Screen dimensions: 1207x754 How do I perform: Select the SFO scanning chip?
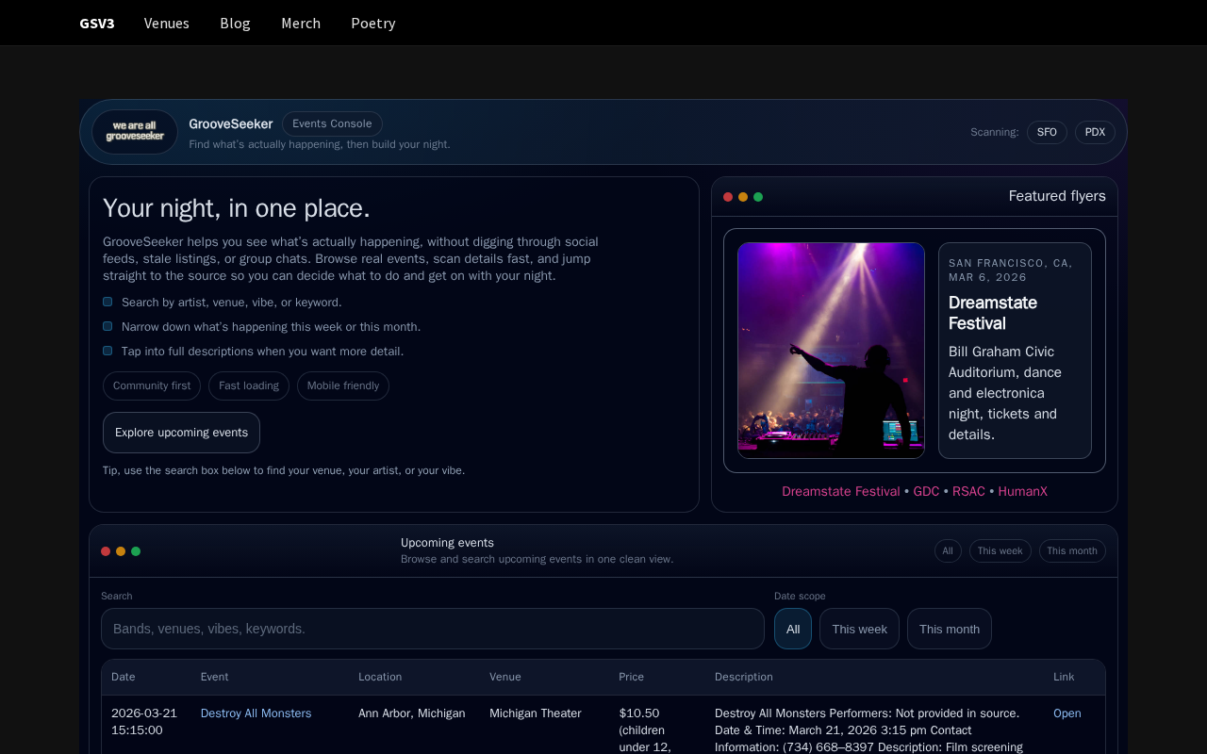point(1047,132)
